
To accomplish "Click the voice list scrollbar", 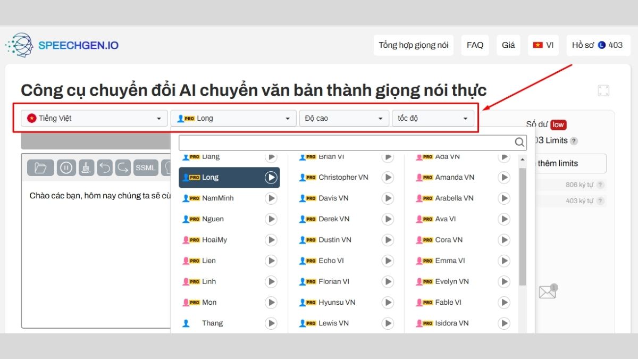I will (522, 227).
